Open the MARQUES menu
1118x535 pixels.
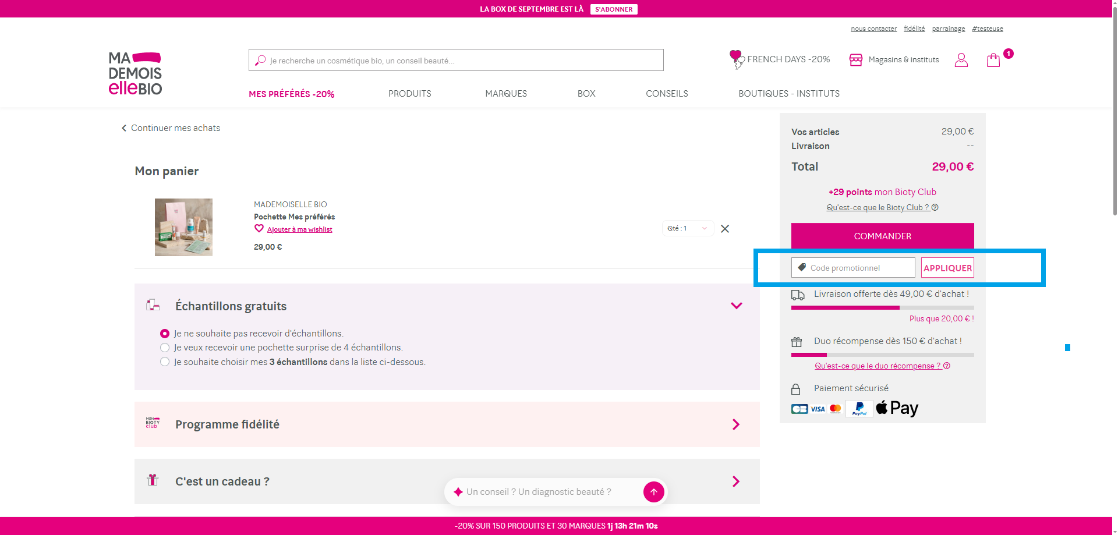(506, 94)
